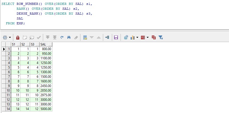Click the bar chart graph icon
This screenshot has height=113, width=229.
(x=133, y=38)
